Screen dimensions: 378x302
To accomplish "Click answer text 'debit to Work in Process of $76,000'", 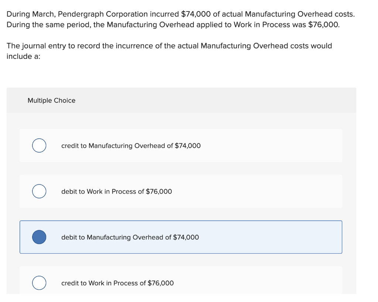I will (117, 192).
